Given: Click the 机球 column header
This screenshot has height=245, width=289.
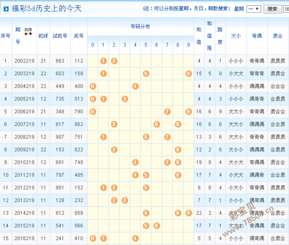Looking at the screenshot, I should point(43,36).
